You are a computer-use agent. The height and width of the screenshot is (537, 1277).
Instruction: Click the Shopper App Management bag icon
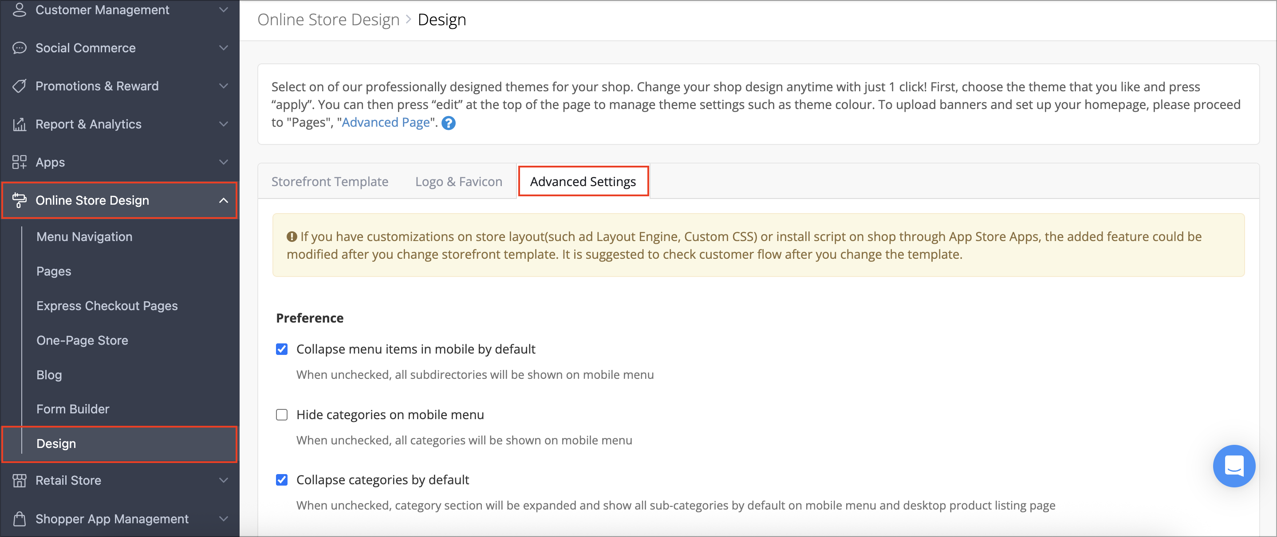tap(20, 519)
